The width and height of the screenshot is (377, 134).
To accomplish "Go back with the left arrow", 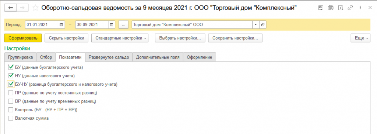I will [x=11, y=8].
